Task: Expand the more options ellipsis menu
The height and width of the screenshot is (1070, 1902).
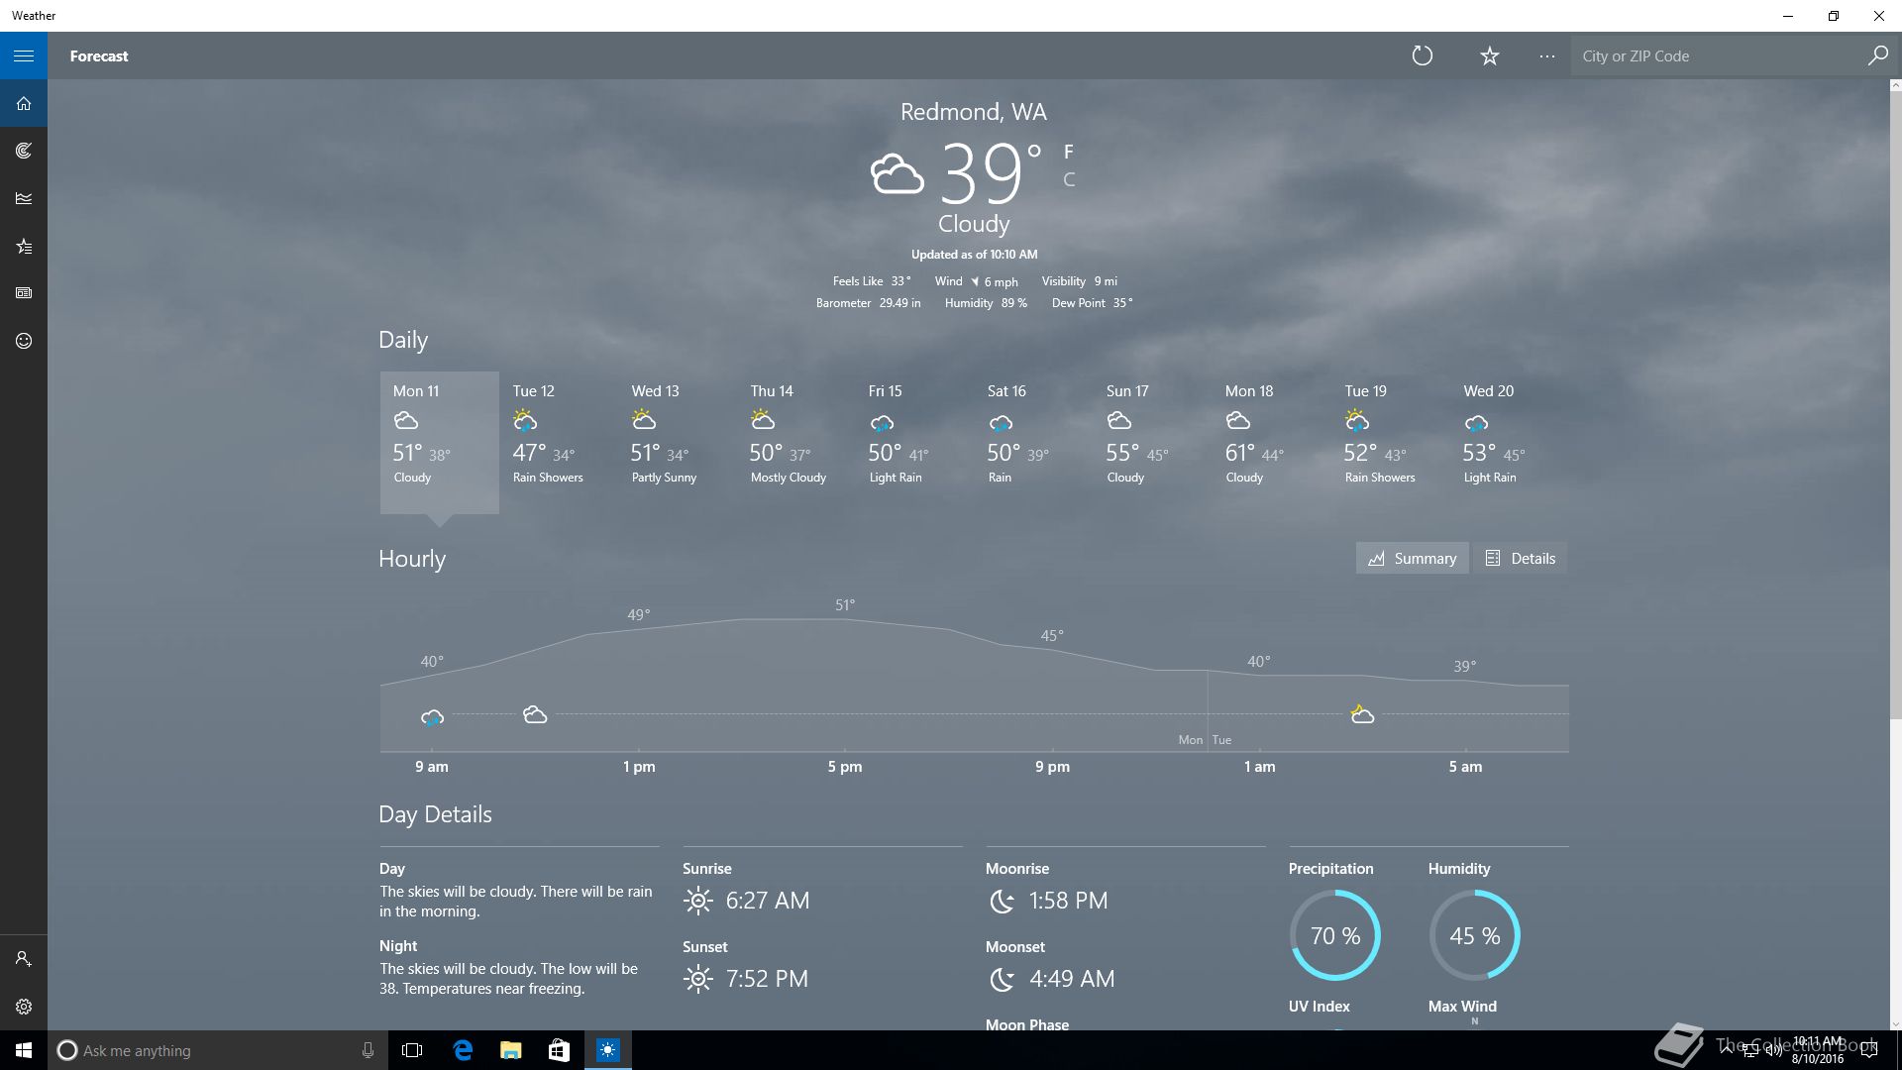Action: tap(1546, 56)
